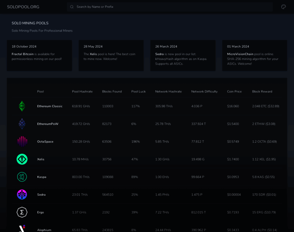Click the 812.015 T difficulty value
This screenshot has width=294, height=232.
(198, 212)
